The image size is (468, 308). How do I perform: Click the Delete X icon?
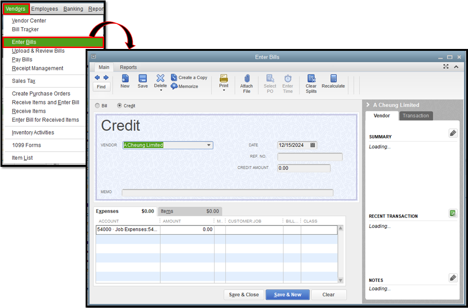[160, 78]
